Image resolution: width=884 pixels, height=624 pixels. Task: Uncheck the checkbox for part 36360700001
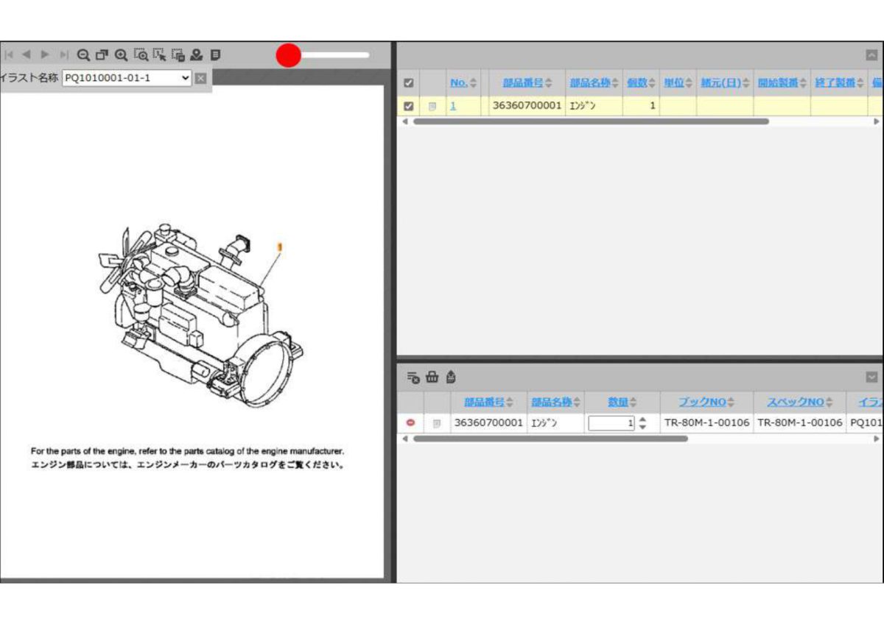(409, 106)
